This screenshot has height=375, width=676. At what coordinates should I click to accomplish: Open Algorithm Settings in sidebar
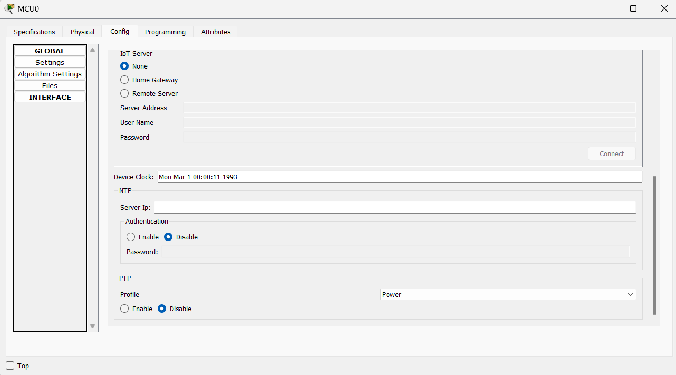tap(50, 74)
